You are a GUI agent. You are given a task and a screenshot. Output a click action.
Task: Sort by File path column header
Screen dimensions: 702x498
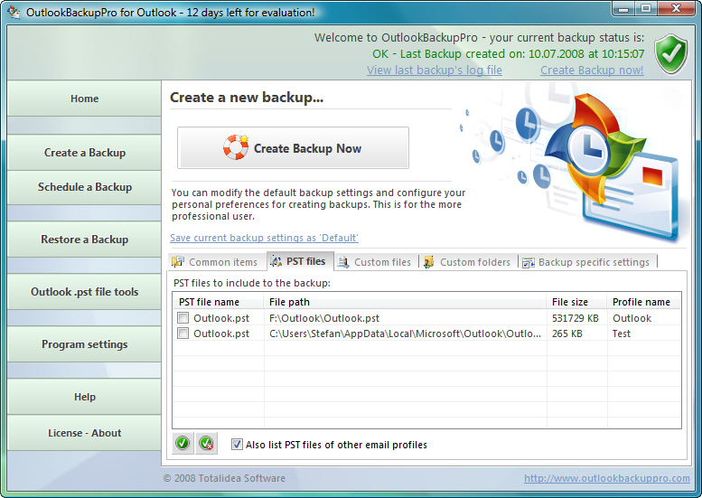click(405, 302)
